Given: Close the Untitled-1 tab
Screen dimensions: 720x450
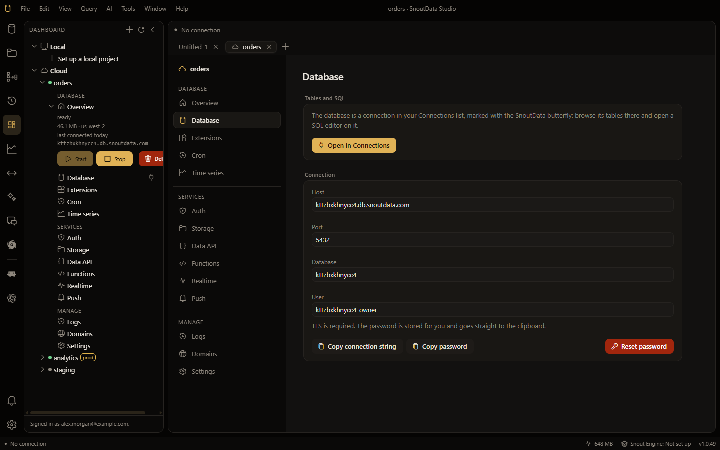Looking at the screenshot, I should [216, 47].
